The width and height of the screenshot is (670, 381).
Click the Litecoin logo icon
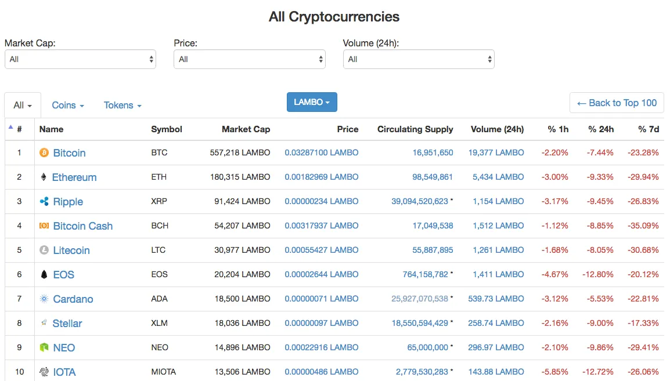coord(44,250)
